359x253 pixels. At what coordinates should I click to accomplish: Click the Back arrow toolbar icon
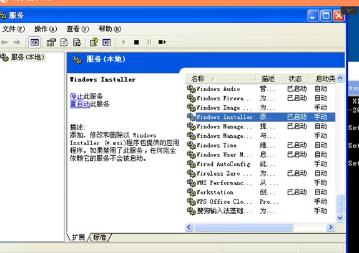4,42
